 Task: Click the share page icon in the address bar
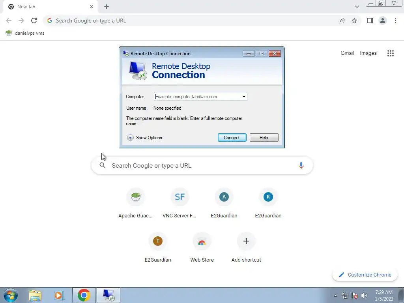[342, 21]
